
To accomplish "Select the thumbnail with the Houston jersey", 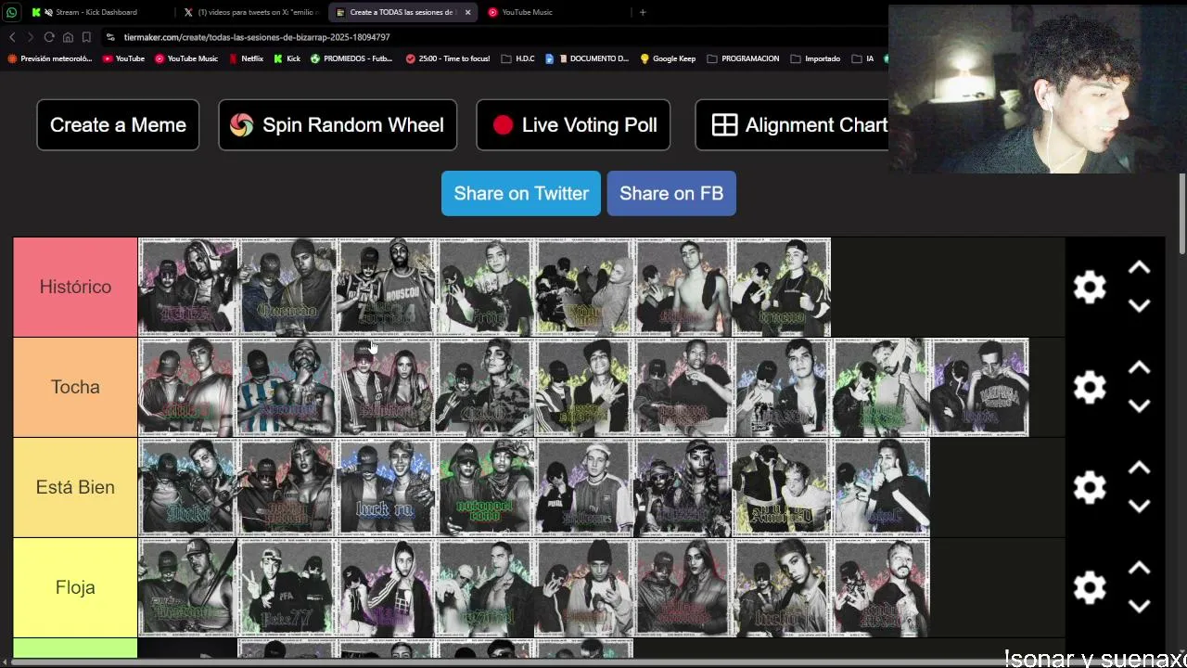I will [x=388, y=287].
